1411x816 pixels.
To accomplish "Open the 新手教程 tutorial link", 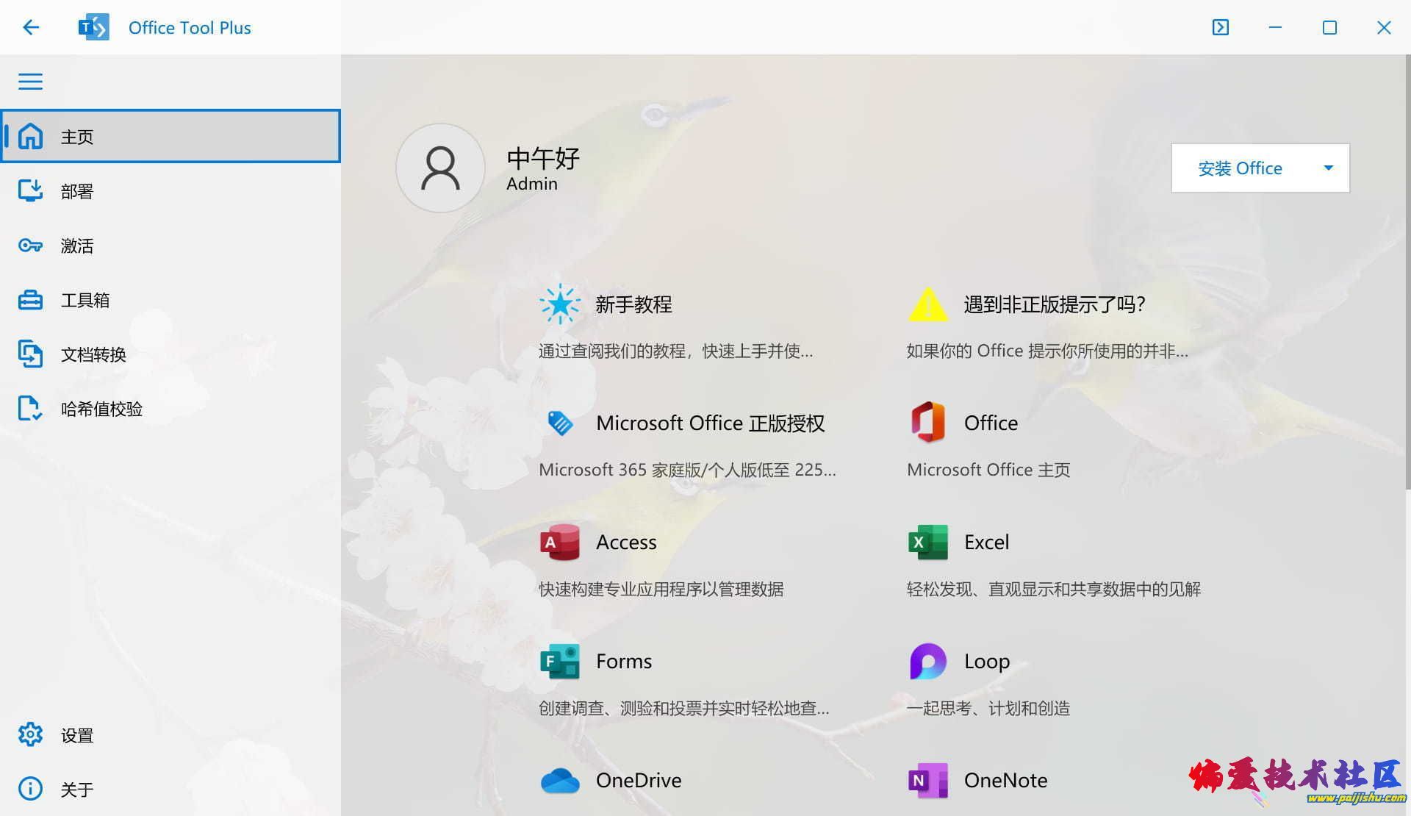I will tap(633, 304).
